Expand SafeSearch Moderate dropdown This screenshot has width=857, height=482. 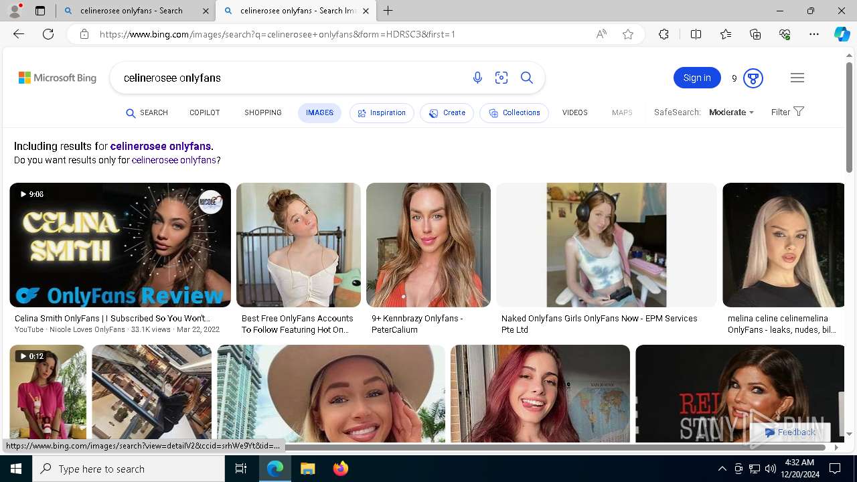pos(731,112)
